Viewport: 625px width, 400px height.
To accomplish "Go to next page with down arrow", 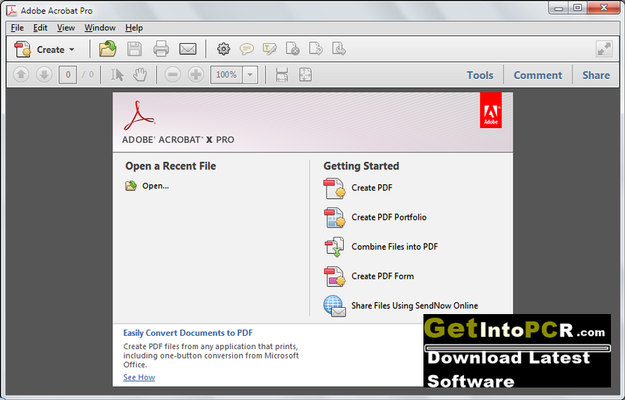I will click(x=44, y=74).
